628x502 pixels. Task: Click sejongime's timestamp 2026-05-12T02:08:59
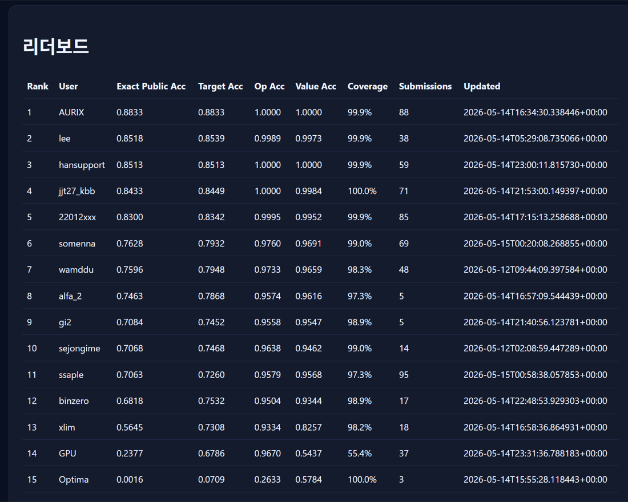coord(536,349)
